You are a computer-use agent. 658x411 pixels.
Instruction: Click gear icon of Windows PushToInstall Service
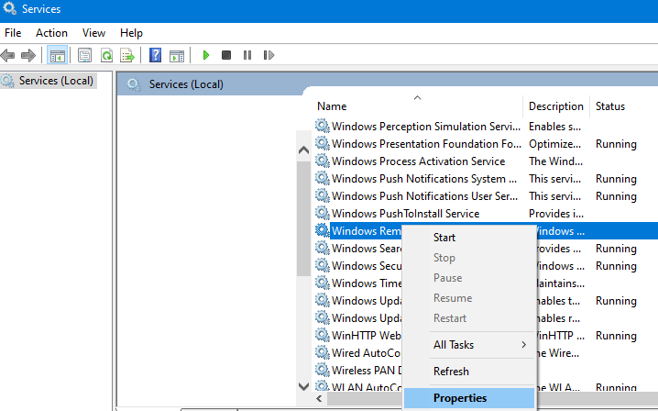[x=323, y=213]
